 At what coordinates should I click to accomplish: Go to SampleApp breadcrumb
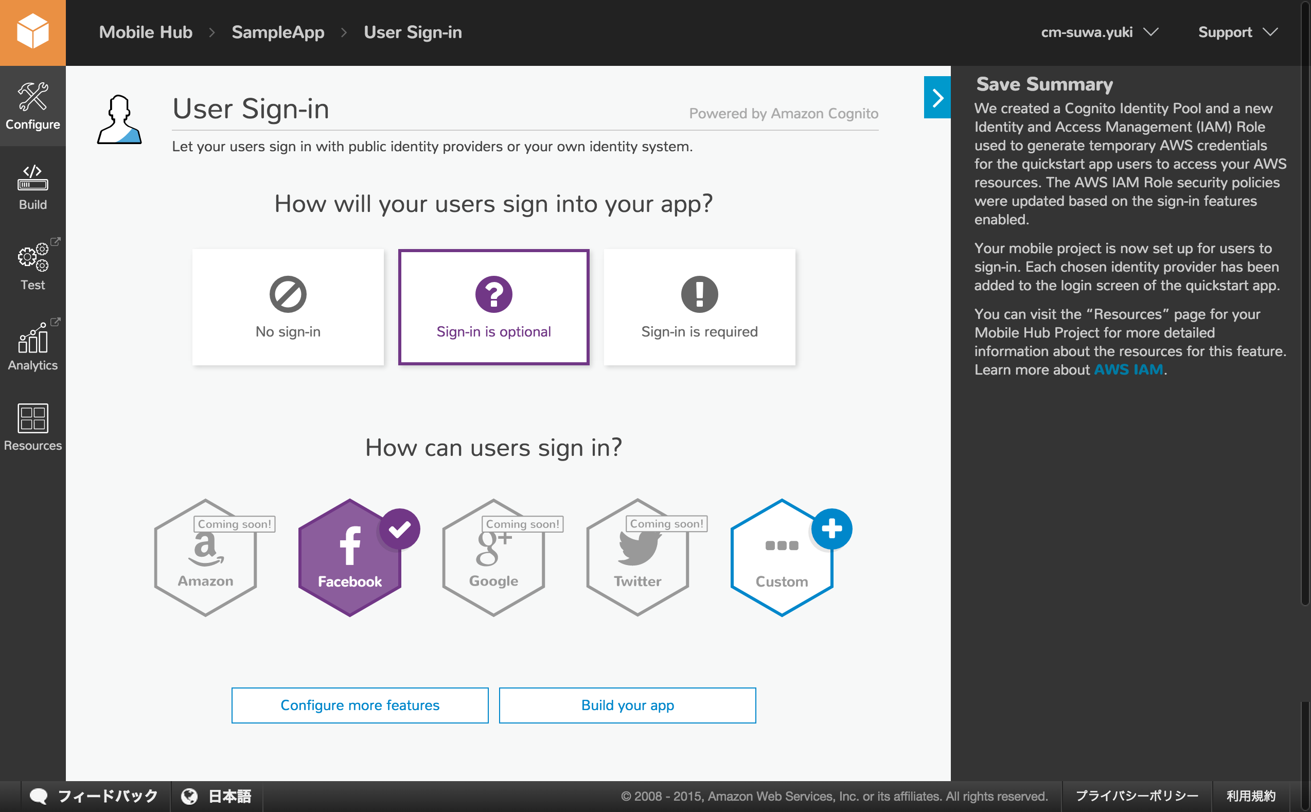(278, 32)
